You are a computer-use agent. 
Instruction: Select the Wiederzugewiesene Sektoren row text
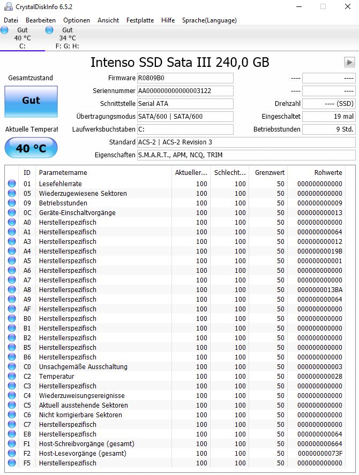tap(83, 193)
